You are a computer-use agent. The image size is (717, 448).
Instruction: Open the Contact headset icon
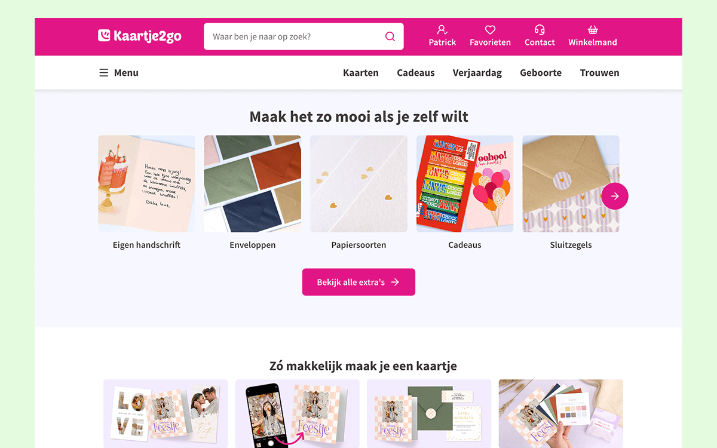540,30
